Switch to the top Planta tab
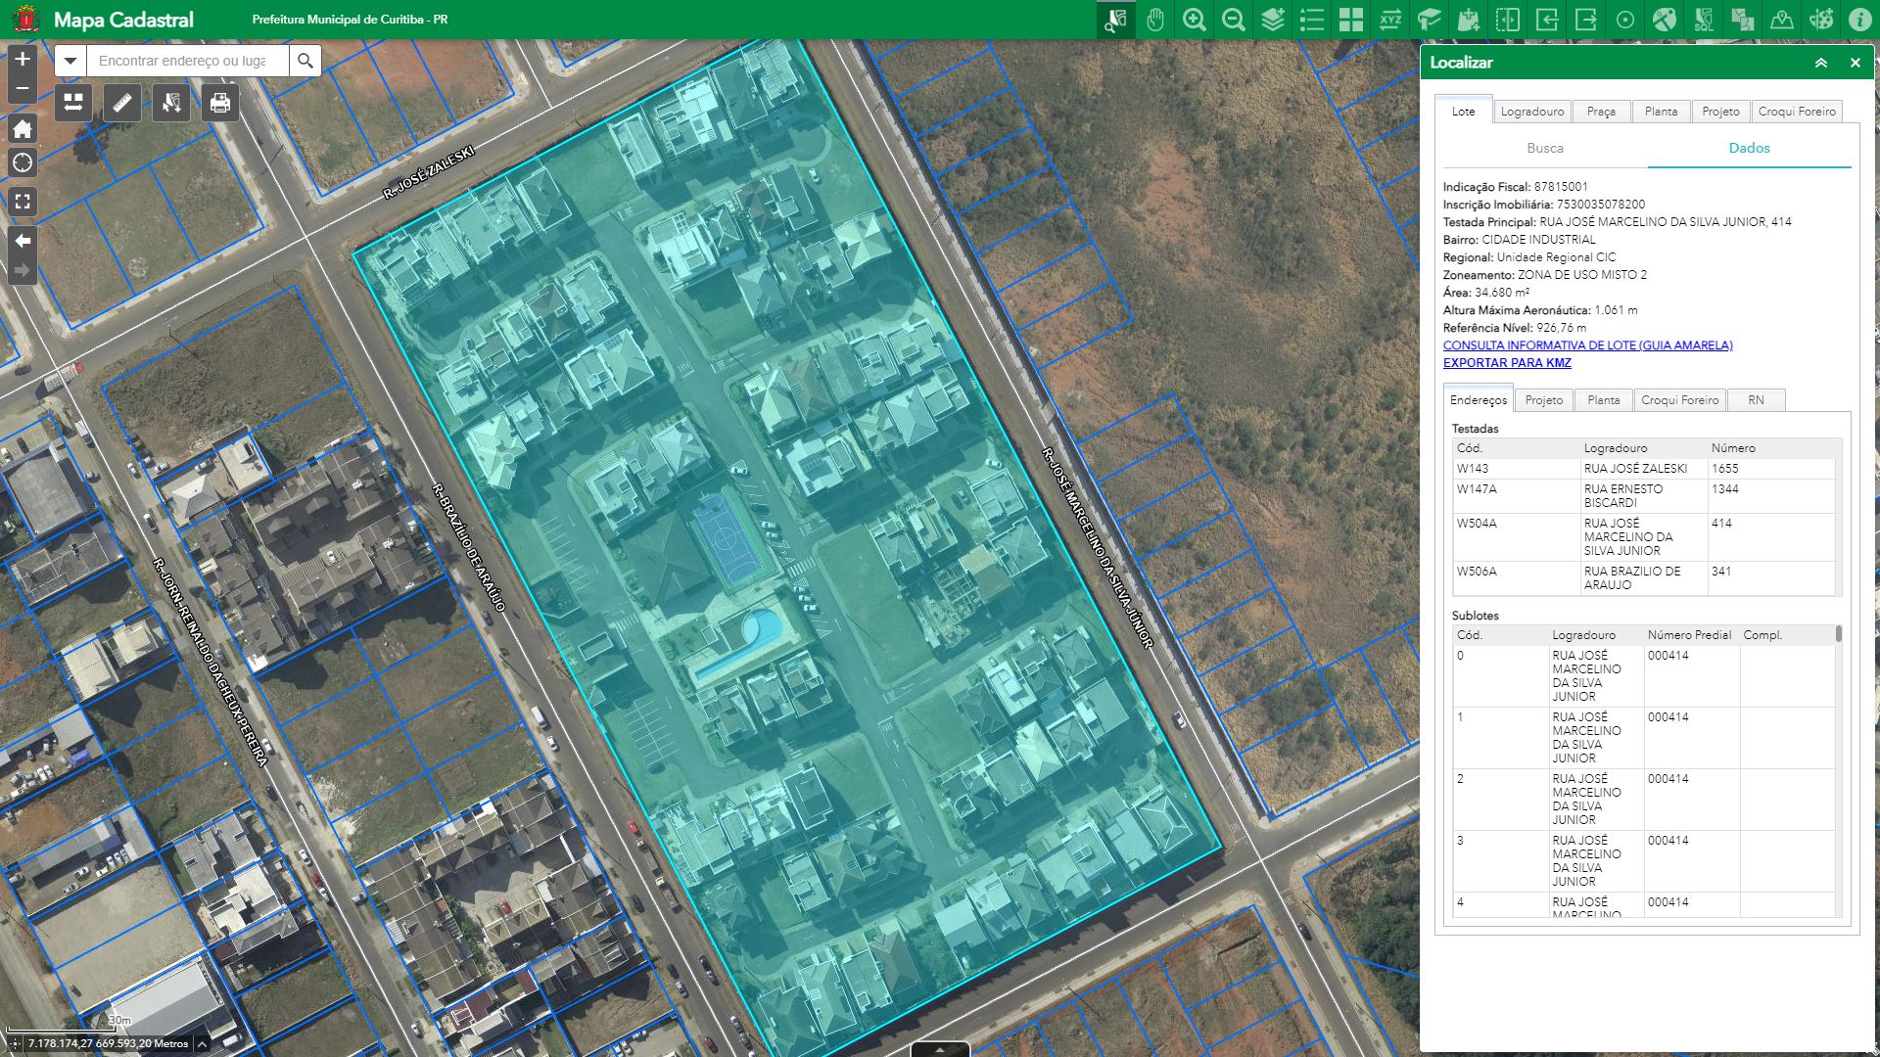1880x1057 pixels. pos(1661,112)
